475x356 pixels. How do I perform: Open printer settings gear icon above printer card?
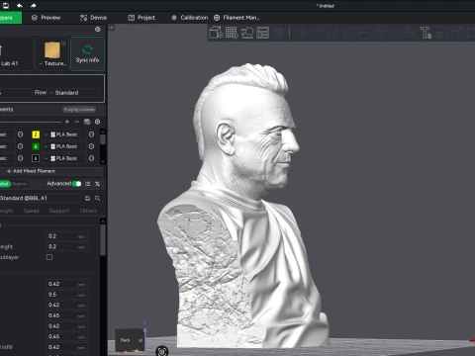98,30
